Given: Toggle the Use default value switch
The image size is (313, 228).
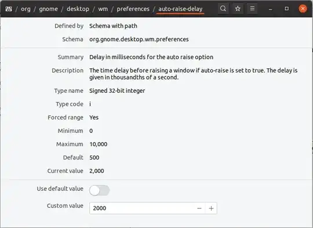Looking at the screenshot, I should point(100,190).
